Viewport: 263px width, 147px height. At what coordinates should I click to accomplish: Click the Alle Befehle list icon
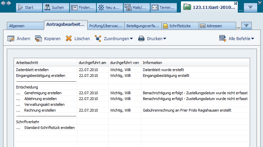(x=223, y=39)
